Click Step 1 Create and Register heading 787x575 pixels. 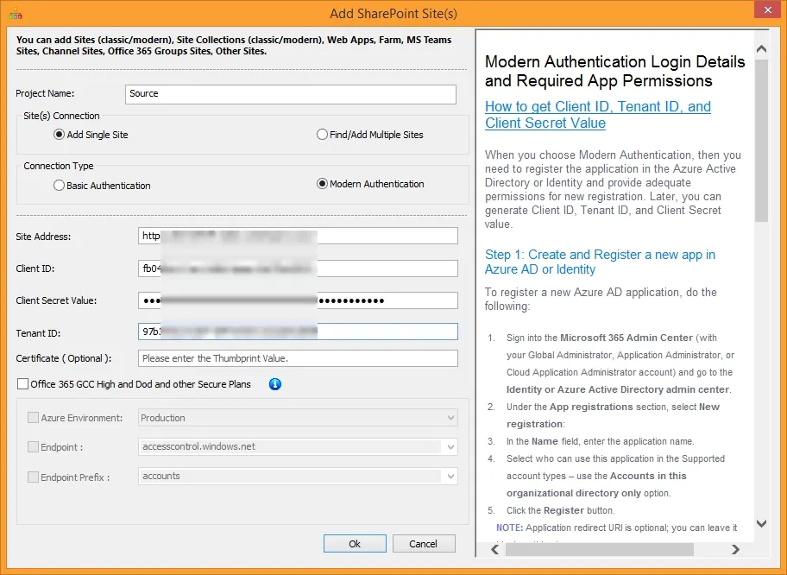pos(600,262)
